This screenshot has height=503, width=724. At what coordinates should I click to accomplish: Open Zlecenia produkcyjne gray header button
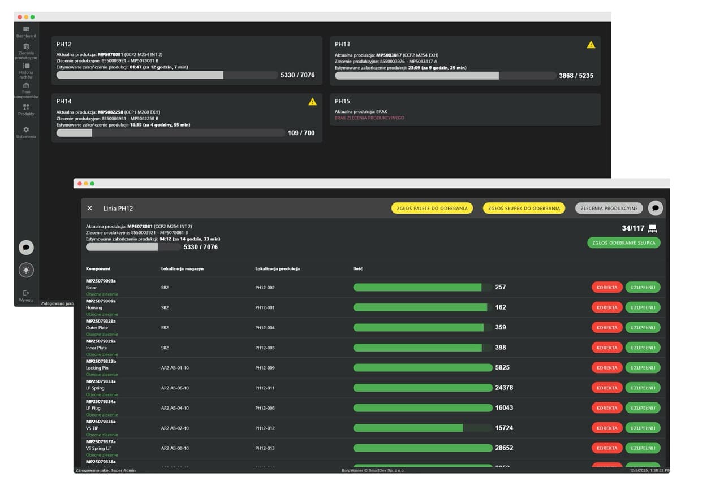tap(609, 208)
